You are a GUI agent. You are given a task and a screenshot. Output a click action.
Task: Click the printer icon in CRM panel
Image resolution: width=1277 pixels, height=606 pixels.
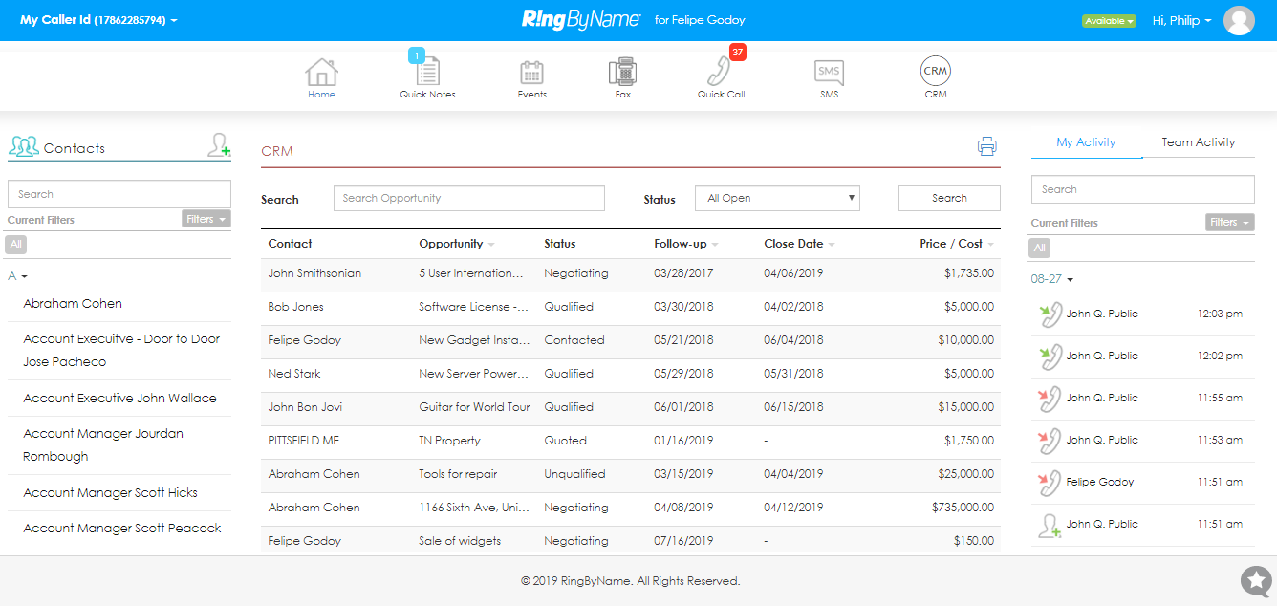[986, 146]
